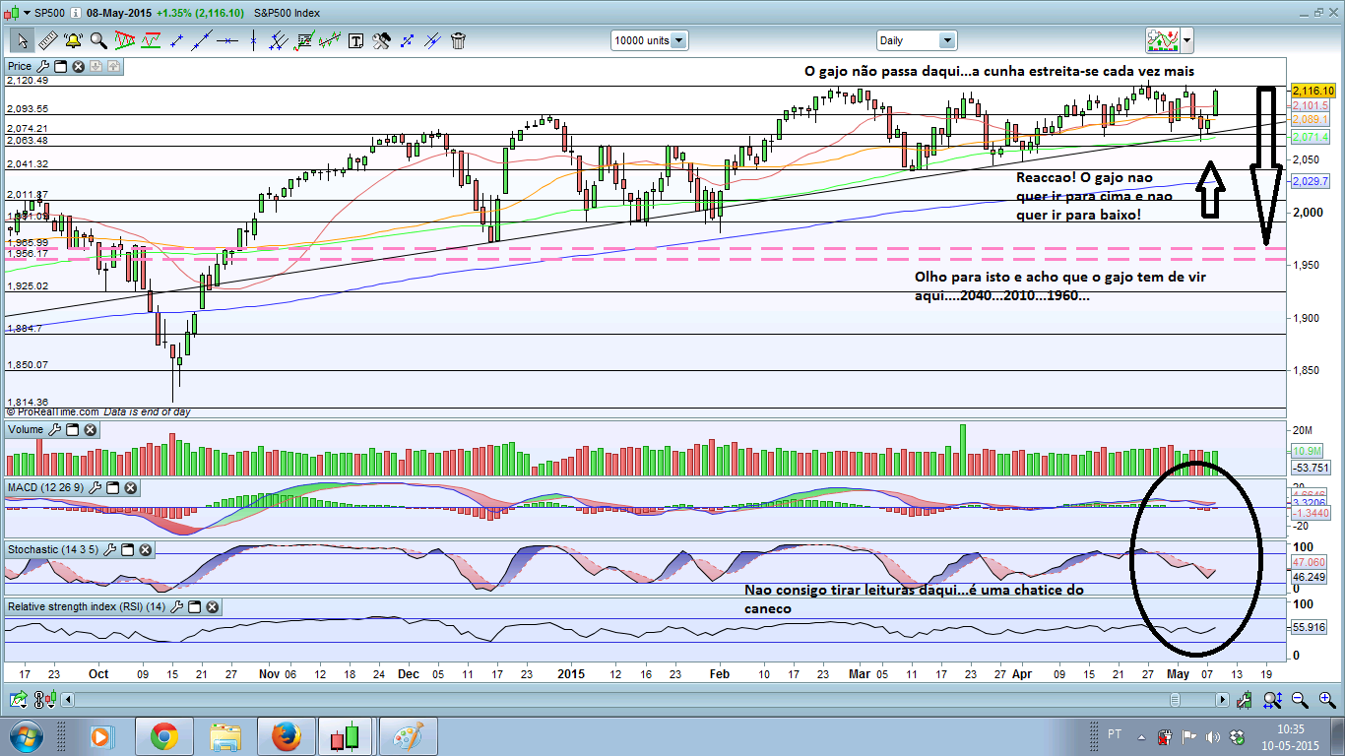Click the Volume panel title tab
This screenshot has height=756, width=1345.
point(26,430)
